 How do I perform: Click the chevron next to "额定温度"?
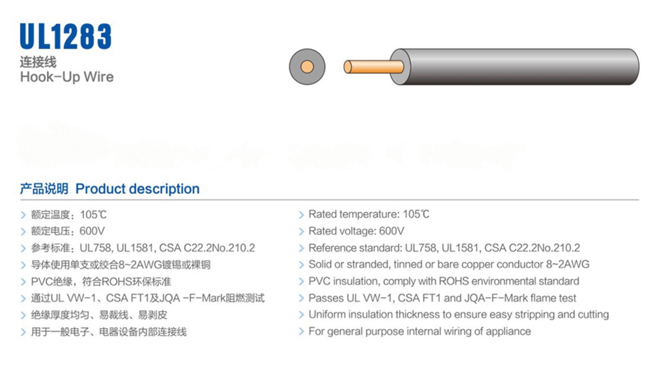pyautogui.click(x=23, y=215)
